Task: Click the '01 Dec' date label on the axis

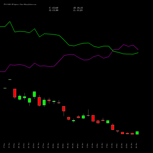Action: coord(53,146)
